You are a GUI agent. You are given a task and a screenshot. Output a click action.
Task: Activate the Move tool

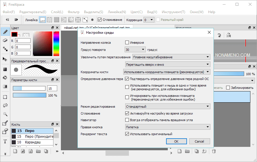click(5, 59)
